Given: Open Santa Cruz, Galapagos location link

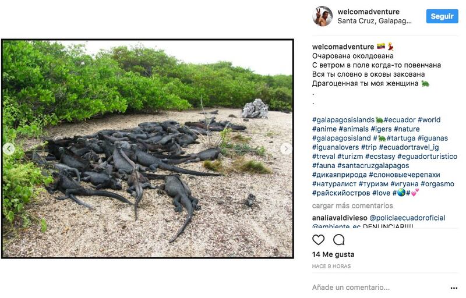Looking at the screenshot, I should tap(375, 21).
